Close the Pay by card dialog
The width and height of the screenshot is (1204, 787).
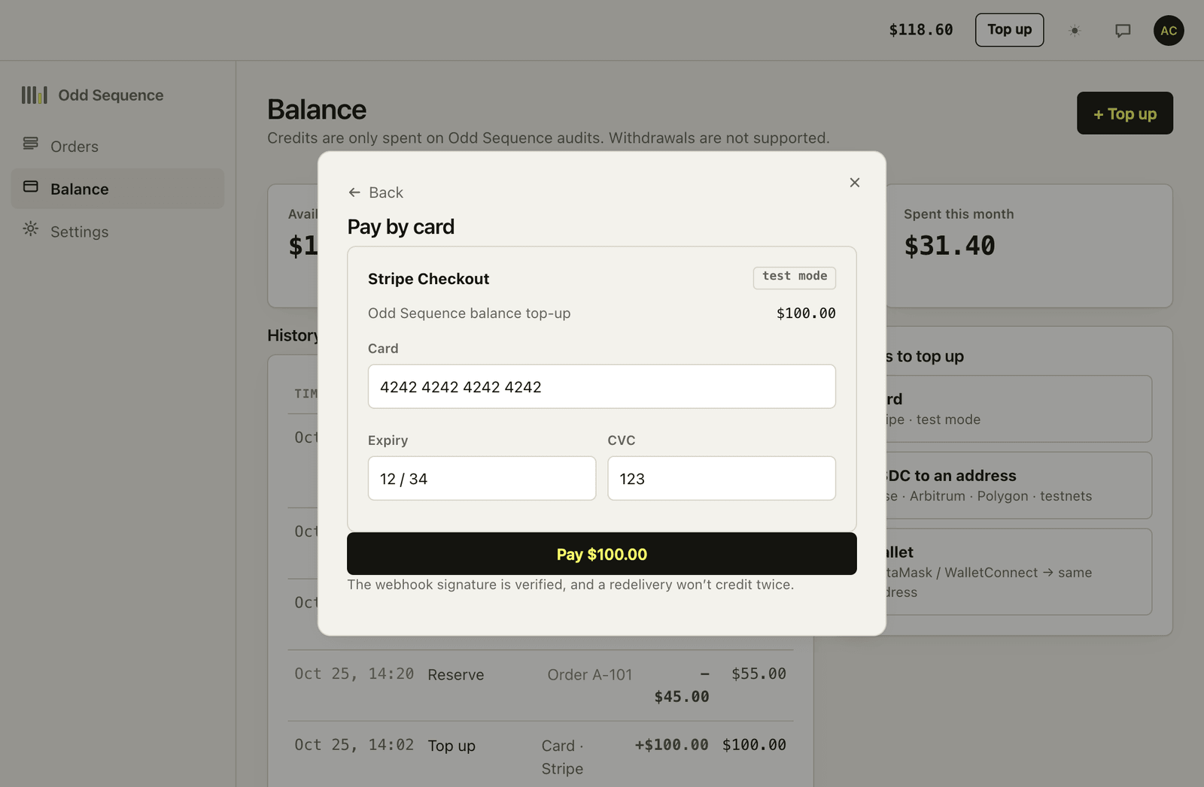point(855,183)
